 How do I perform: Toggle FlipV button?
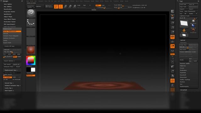[15, 56]
